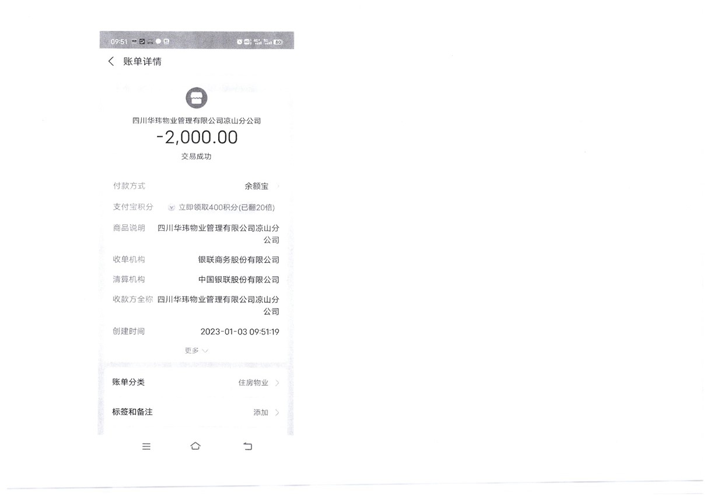Tap the 清算机构 label
This screenshot has height=501, width=710.
[129, 279]
